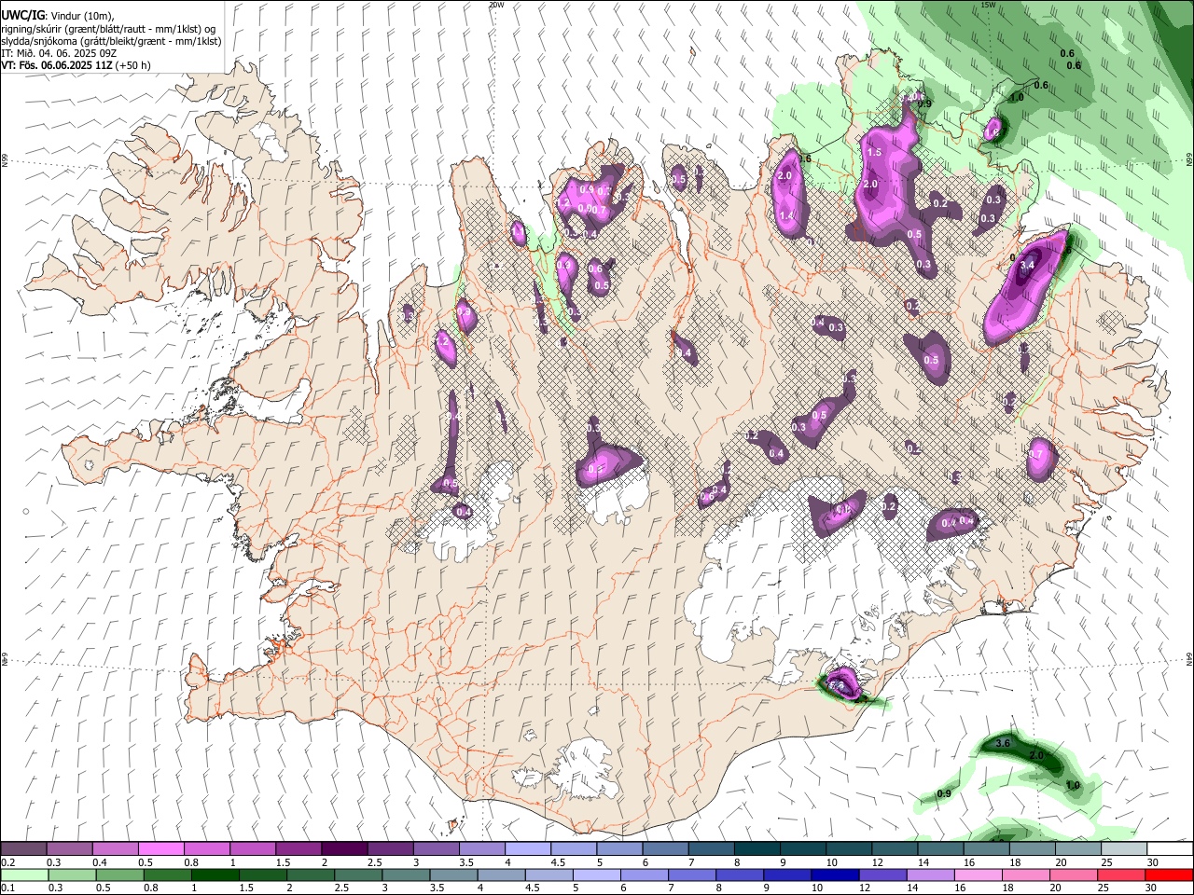
Task: Click the light blue 5 swatch on the rain scale
Action: pyautogui.click(x=596, y=874)
